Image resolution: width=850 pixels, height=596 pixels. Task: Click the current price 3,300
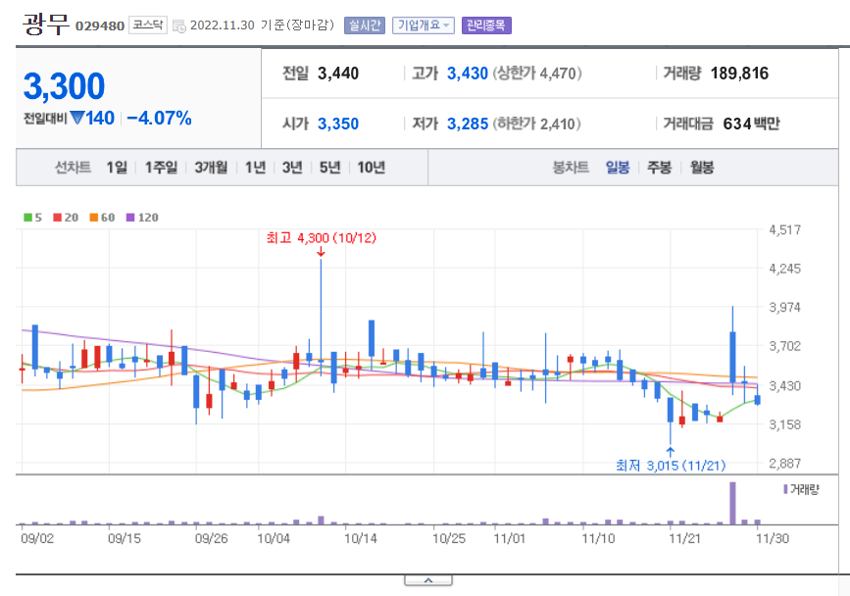64,86
